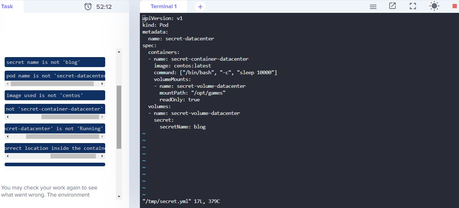
Task: Click task panel scroll-down arrow
Action: point(119,196)
